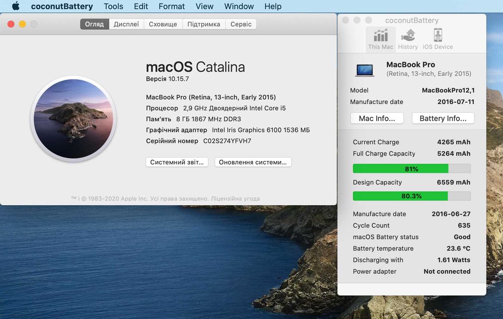Click the 5264 mAh full charge value
The image size is (503, 319).
454,154
